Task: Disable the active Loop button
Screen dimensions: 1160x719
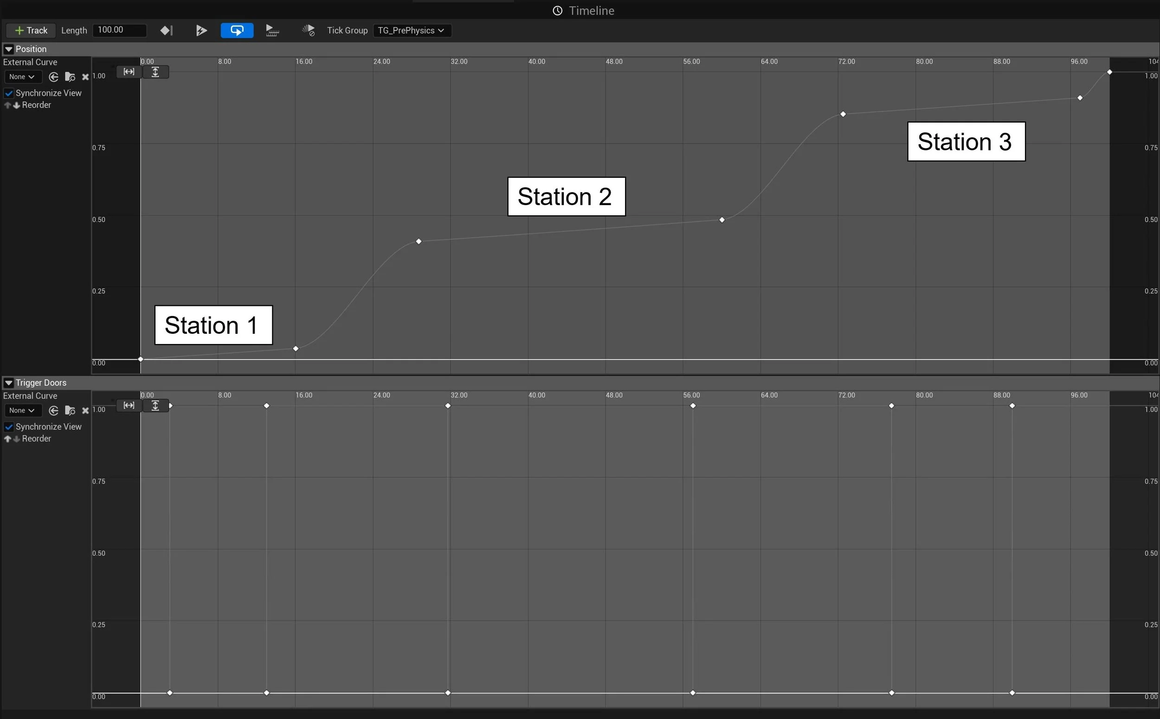Action: [x=237, y=31]
